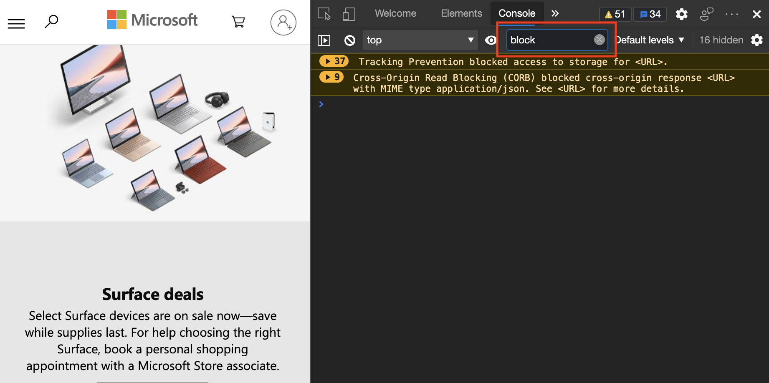The width and height of the screenshot is (769, 383).
Task: Clear the console messages
Action: point(350,40)
